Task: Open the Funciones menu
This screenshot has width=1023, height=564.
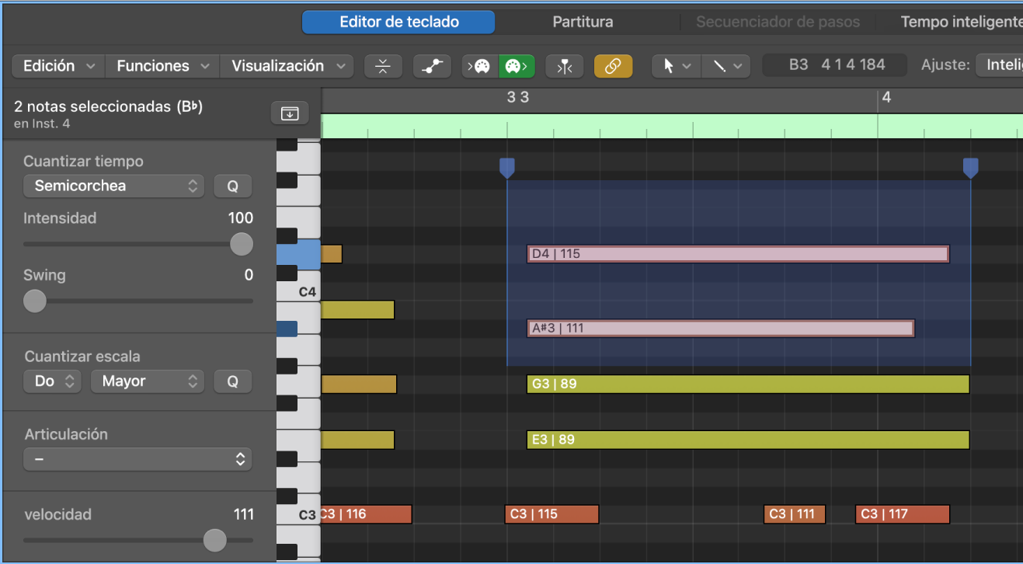Action: (x=162, y=66)
